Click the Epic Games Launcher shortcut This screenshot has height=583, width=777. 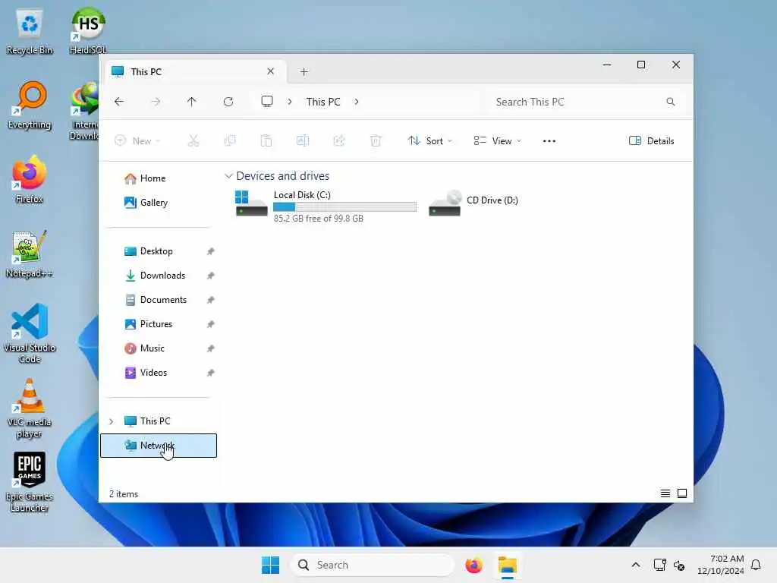pyautogui.click(x=30, y=482)
